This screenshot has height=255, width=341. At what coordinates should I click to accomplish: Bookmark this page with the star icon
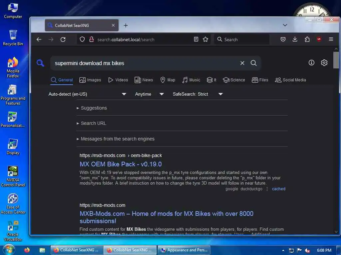(205, 39)
